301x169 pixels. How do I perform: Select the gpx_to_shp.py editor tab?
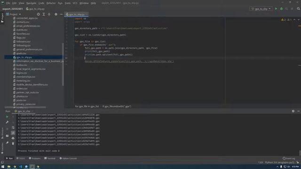point(76,15)
